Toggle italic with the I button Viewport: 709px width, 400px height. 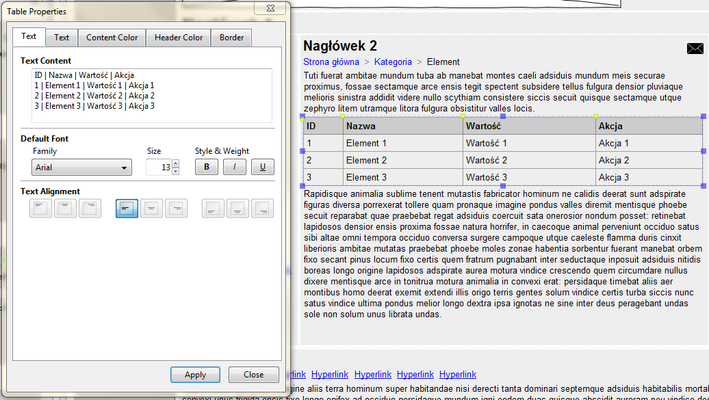point(235,167)
